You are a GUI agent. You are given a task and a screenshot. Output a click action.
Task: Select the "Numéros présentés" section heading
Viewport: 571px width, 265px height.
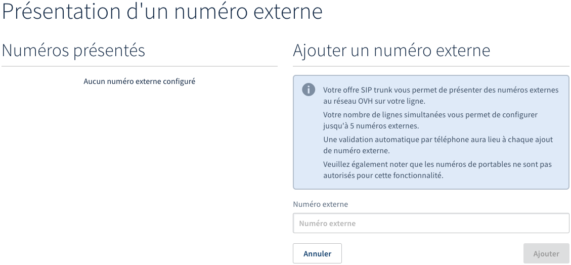pyautogui.click(x=74, y=51)
